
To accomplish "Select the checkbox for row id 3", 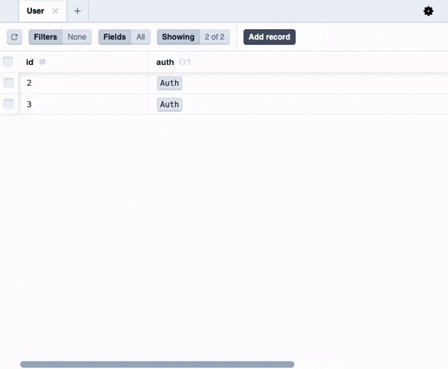I will (x=8, y=104).
